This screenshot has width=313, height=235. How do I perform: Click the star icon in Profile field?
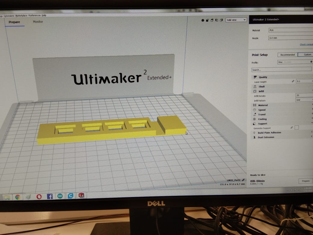(311, 62)
